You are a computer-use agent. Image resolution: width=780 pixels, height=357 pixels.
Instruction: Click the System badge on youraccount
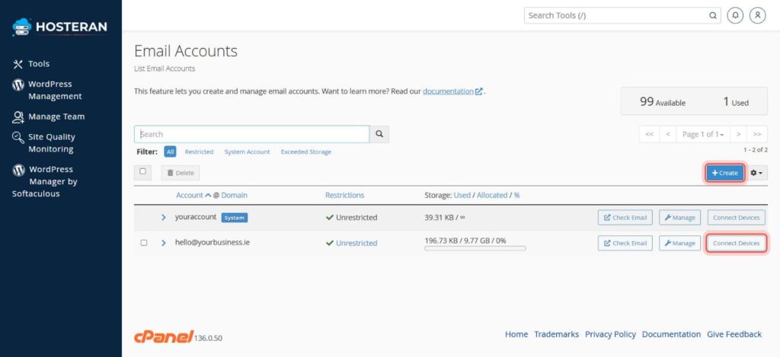tap(235, 217)
